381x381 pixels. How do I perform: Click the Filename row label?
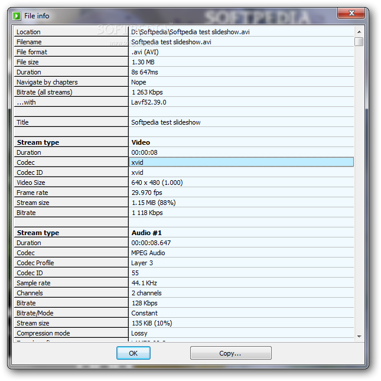tap(29, 42)
